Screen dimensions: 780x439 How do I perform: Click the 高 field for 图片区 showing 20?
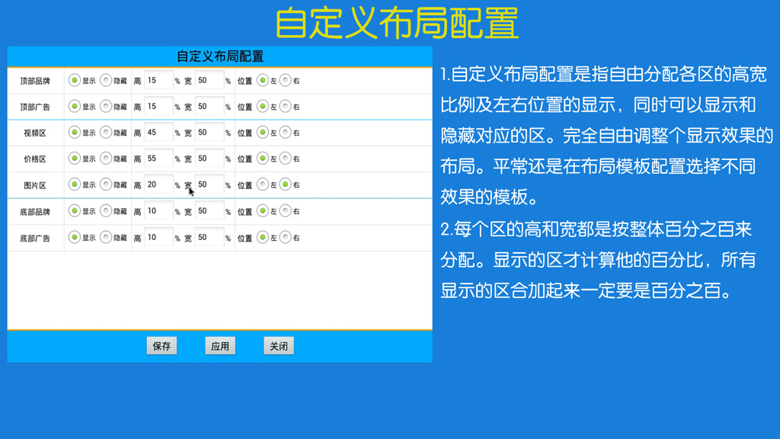click(158, 184)
